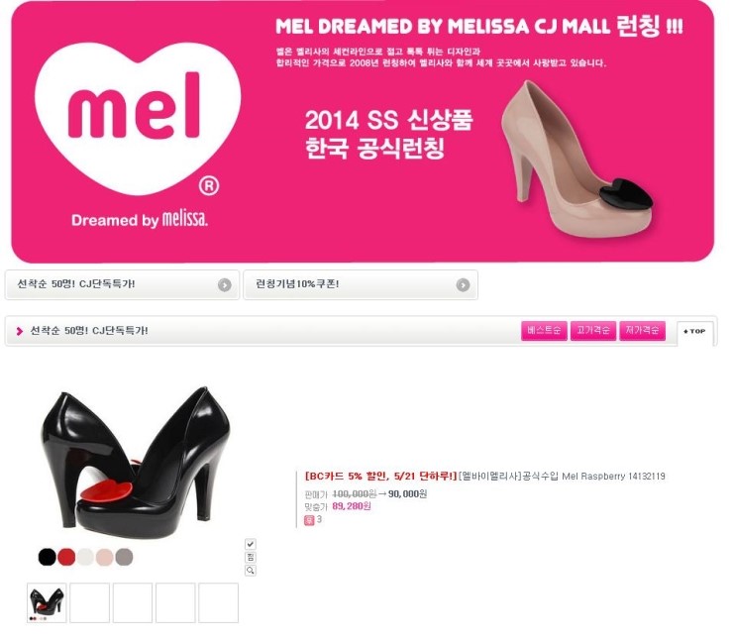733x642 pixels.
Task: Click the pink review count icon
Action: [309, 520]
